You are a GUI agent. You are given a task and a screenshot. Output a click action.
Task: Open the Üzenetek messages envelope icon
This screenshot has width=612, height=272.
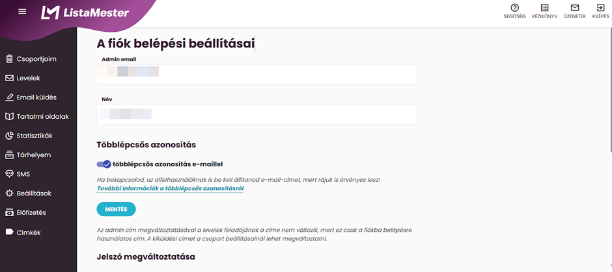574,8
